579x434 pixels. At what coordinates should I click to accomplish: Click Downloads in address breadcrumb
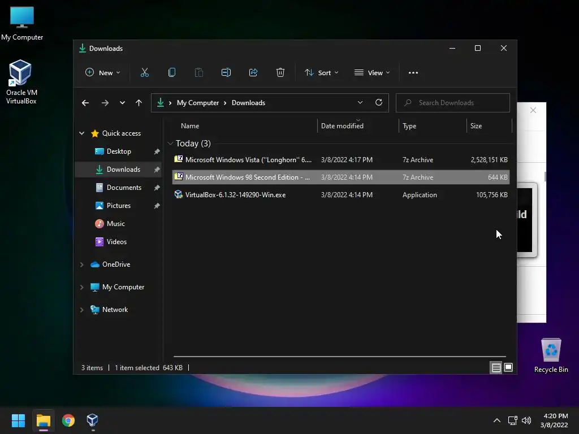click(249, 103)
